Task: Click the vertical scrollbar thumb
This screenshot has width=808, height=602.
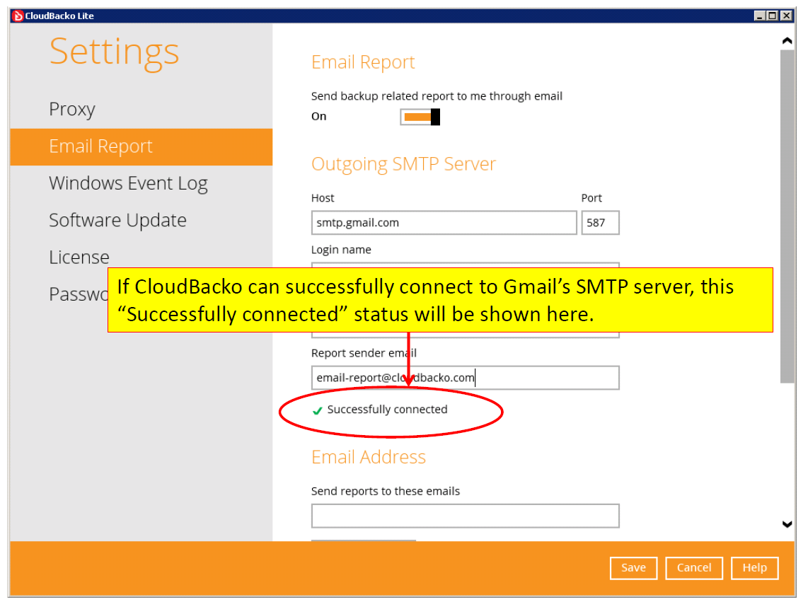Action: (x=787, y=216)
